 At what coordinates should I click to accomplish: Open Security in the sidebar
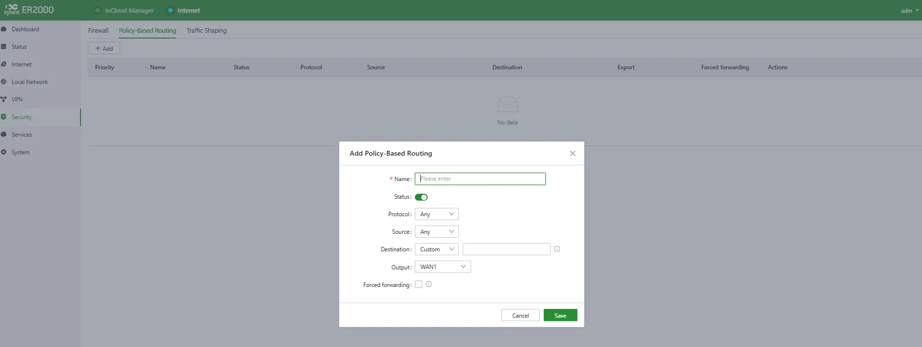[40, 117]
